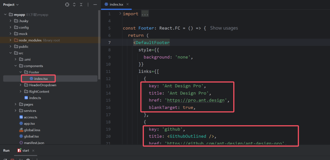Click the 'library root' label beside node_modules
330x160 pixels.
pyautogui.click(x=51, y=40)
